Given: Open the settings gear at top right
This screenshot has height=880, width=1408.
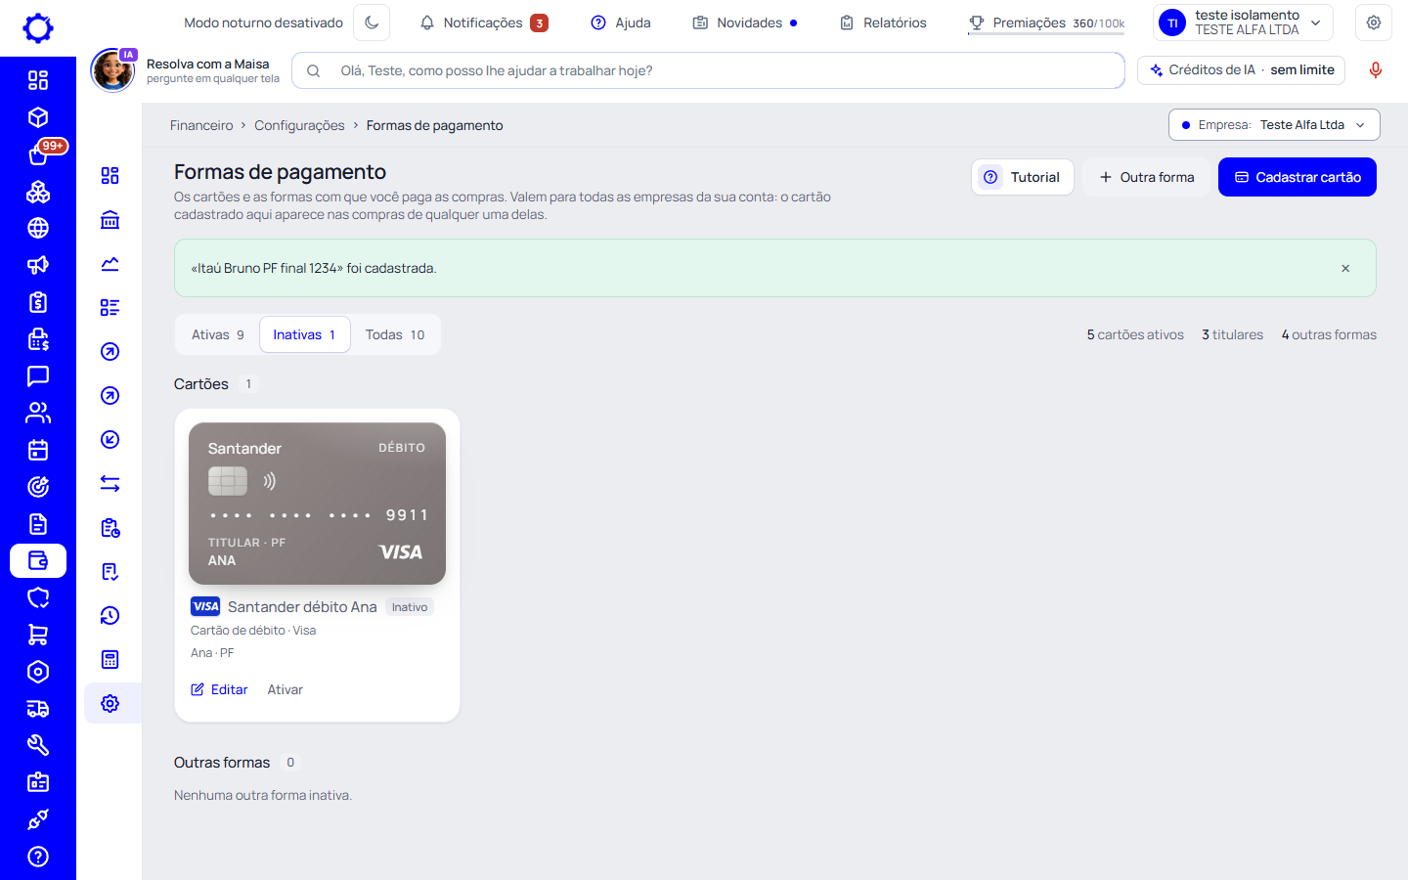Looking at the screenshot, I should [x=1374, y=22].
